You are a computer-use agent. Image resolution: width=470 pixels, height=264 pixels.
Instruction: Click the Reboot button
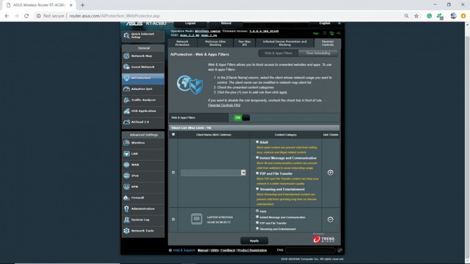(226, 23)
